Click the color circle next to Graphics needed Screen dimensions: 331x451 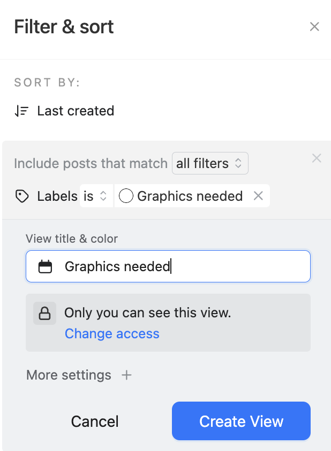point(126,196)
